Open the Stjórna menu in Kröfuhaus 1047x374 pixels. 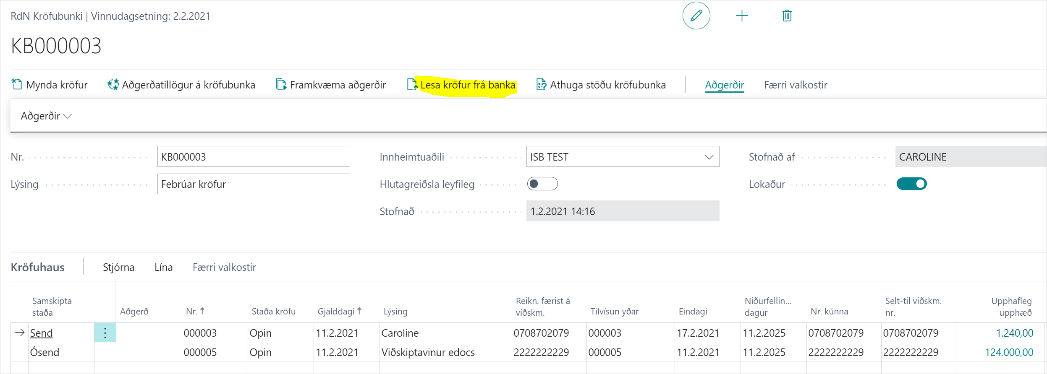(x=118, y=268)
